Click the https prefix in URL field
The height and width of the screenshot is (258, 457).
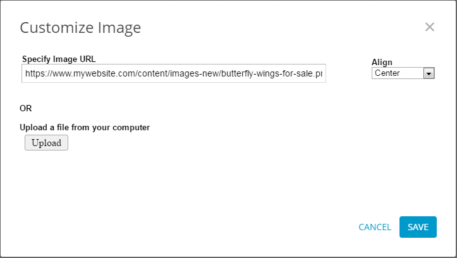pyautogui.click(x=35, y=73)
